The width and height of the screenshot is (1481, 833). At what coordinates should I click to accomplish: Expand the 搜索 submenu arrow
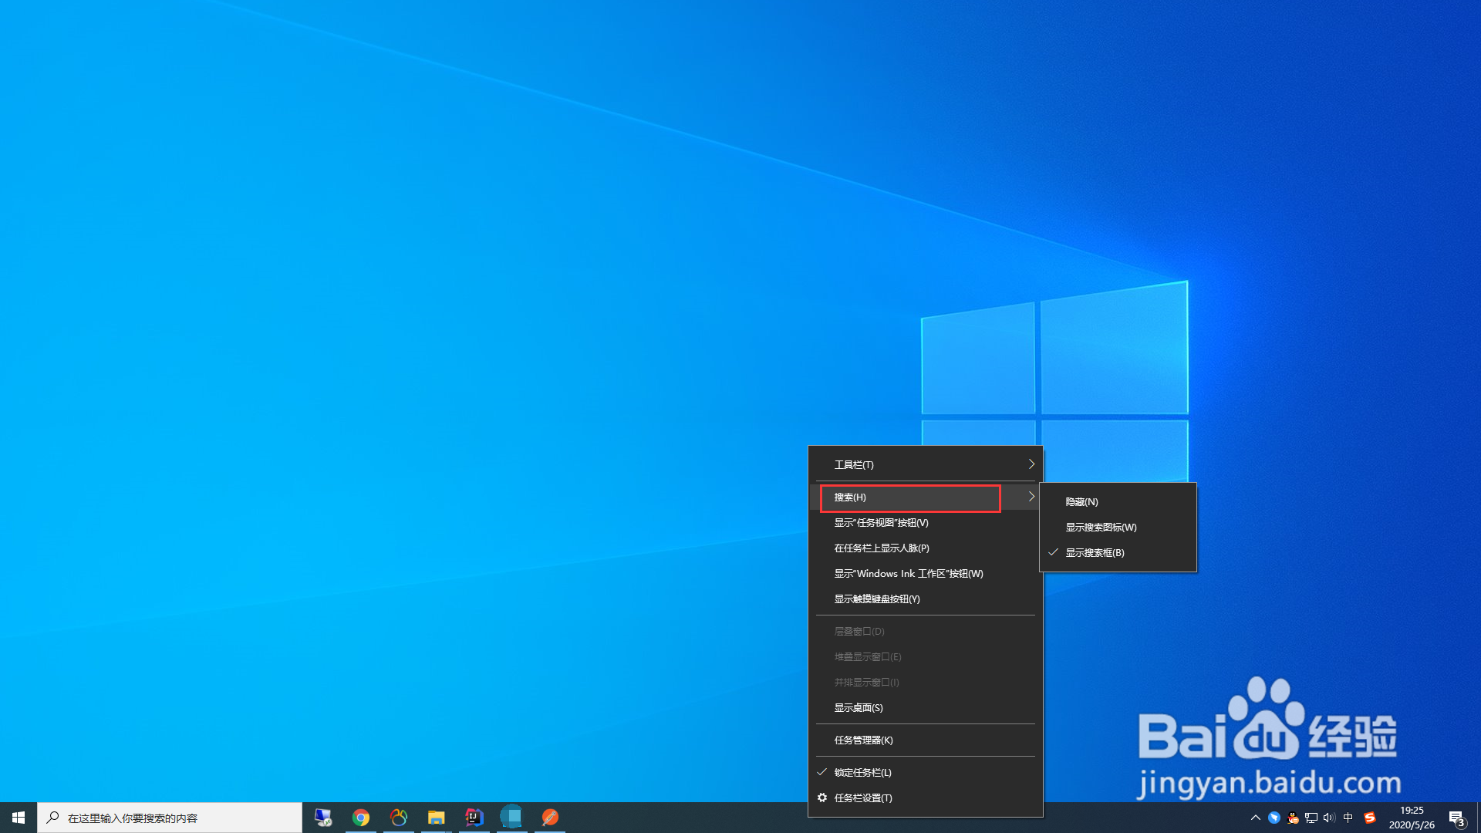(1031, 497)
